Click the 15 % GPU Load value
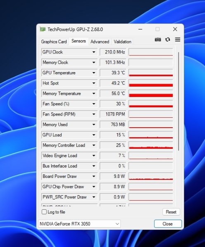Viewport: 205px width, 247px height. (113, 135)
